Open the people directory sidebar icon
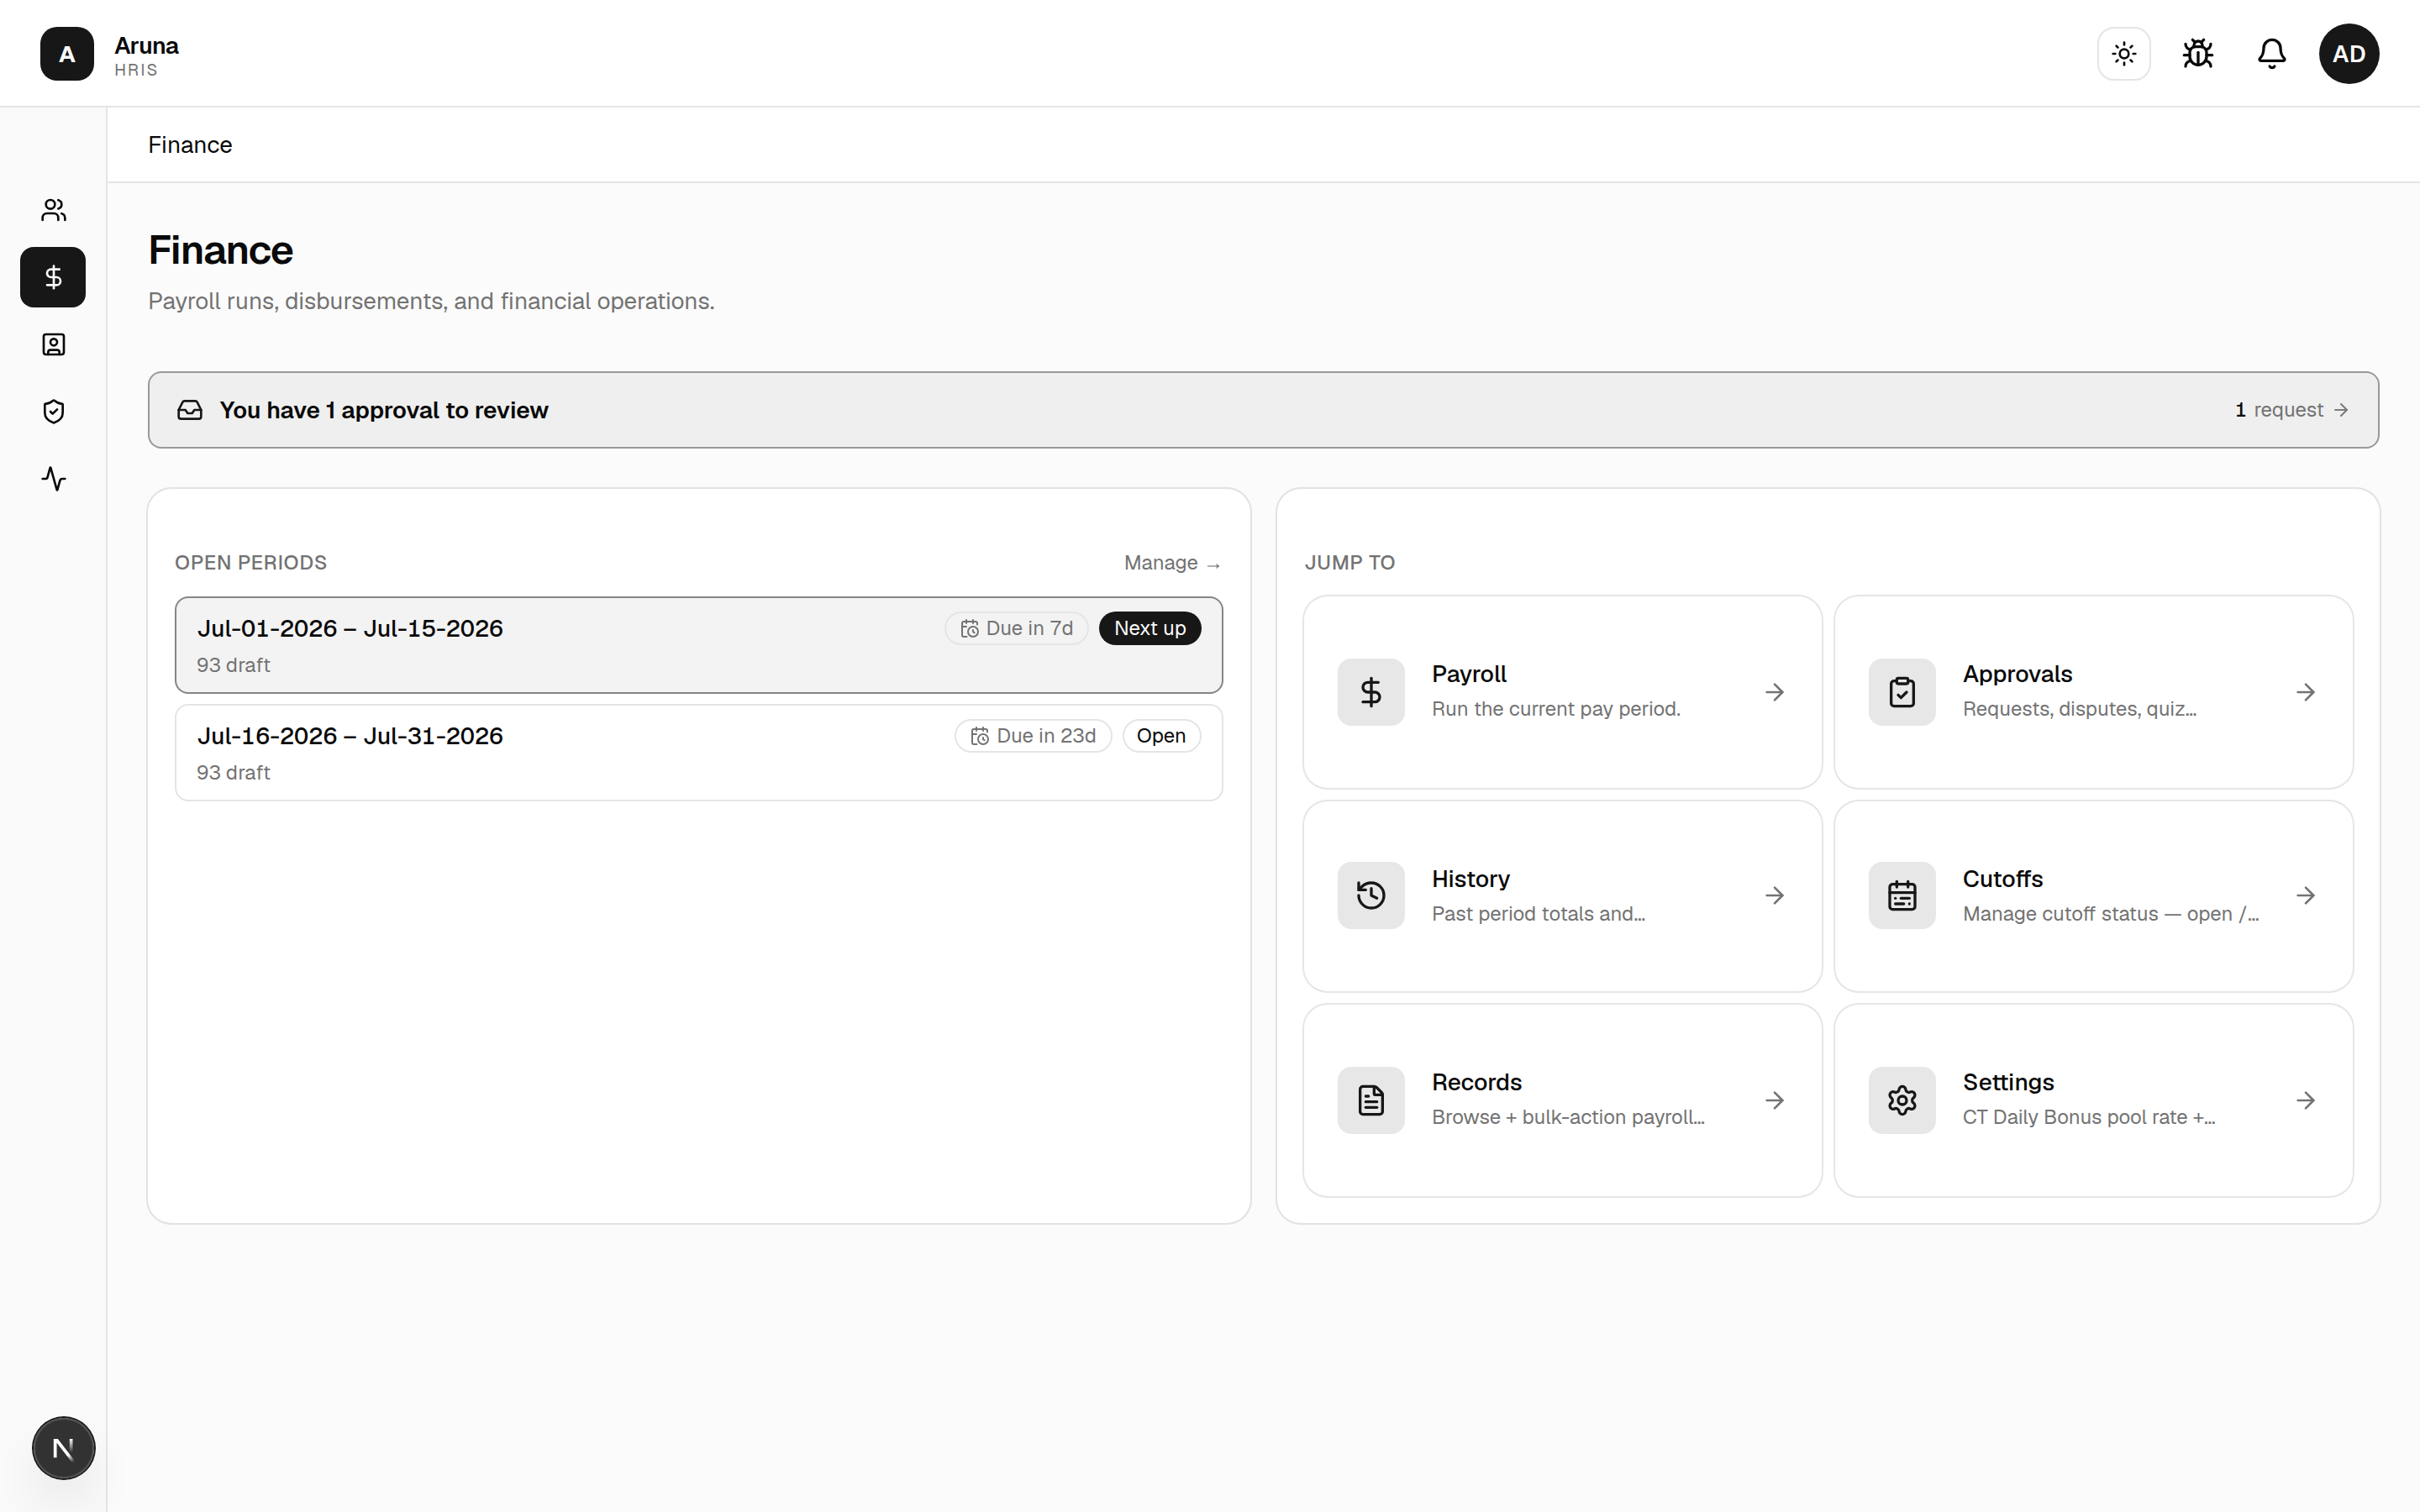The image size is (2420, 1512). pyautogui.click(x=53, y=210)
